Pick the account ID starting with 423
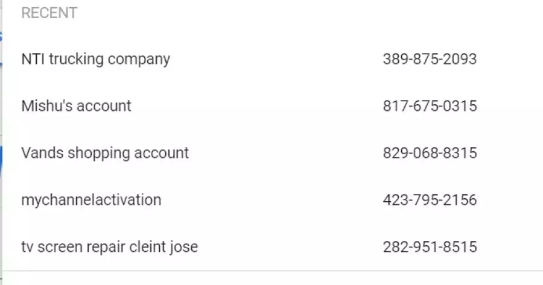Screen dimensions: 543x285 coord(430,200)
